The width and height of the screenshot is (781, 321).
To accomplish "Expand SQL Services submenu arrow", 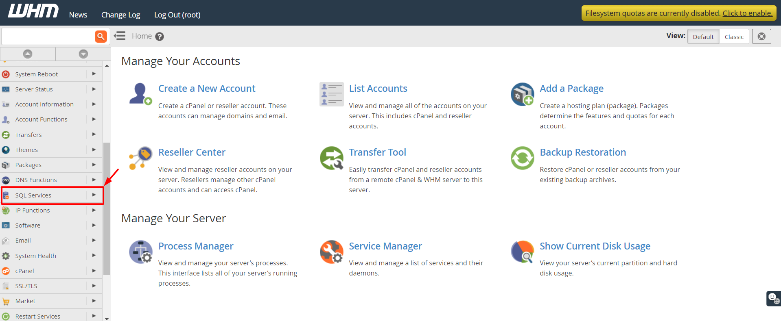I will click(x=94, y=195).
